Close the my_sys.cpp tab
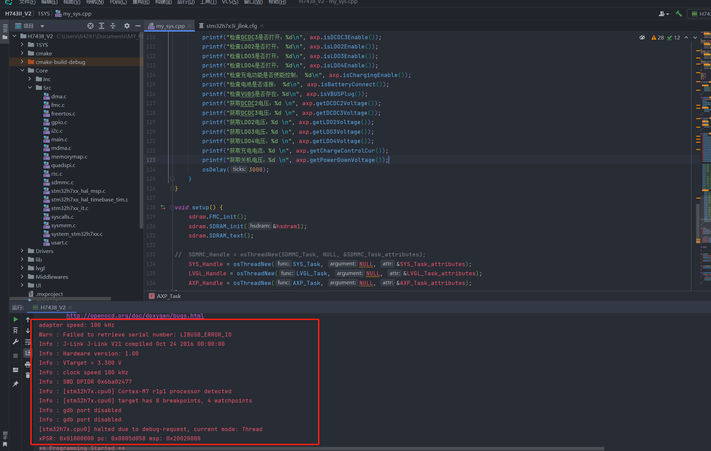Image resolution: width=711 pixels, height=451 pixels. point(190,26)
